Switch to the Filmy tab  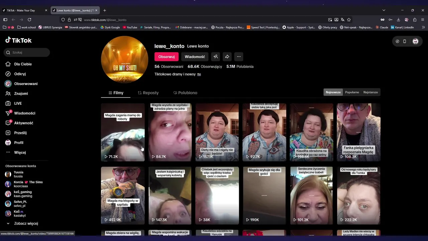pos(116,93)
